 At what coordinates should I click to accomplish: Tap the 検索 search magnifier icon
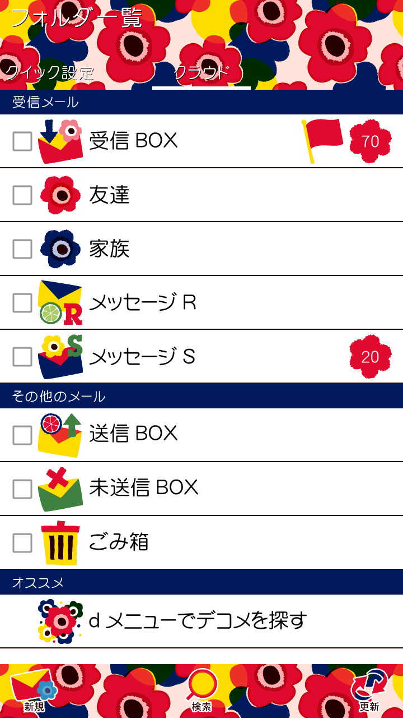pos(201,687)
